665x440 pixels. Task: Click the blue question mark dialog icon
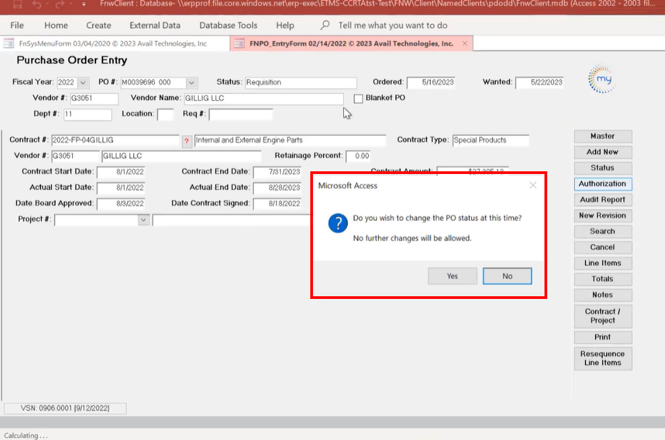tap(338, 224)
